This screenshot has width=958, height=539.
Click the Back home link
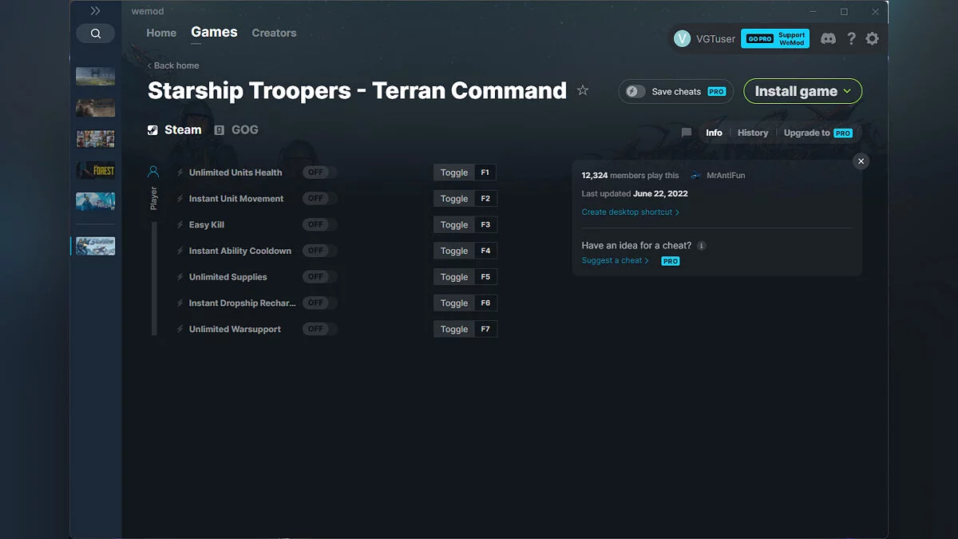173,65
